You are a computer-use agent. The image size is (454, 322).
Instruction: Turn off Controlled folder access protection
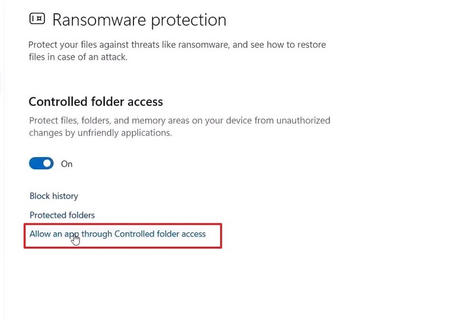[x=41, y=163]
